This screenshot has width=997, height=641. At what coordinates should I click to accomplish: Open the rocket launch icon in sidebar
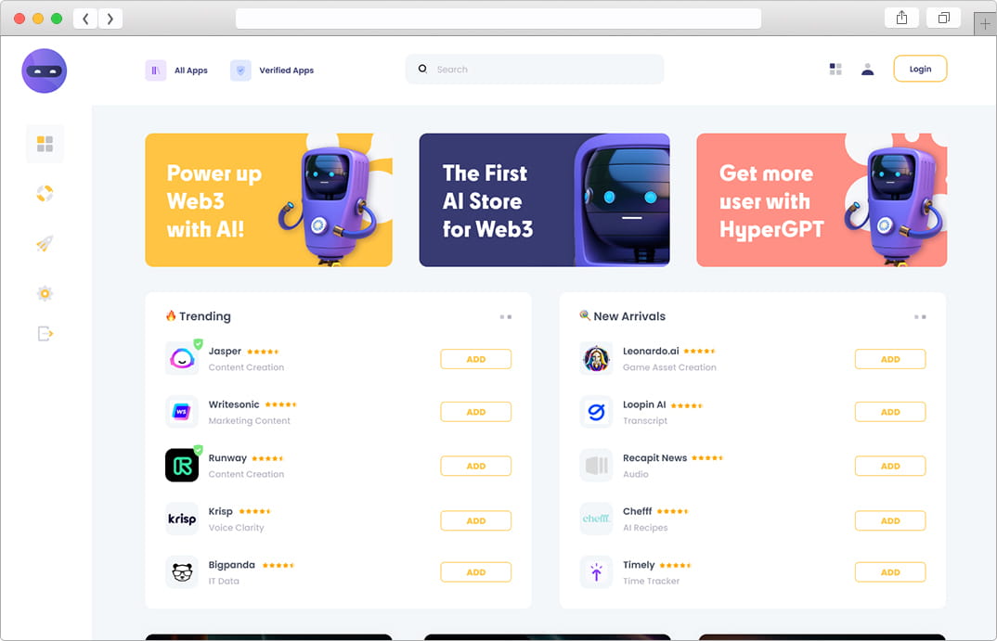(45, 243)
